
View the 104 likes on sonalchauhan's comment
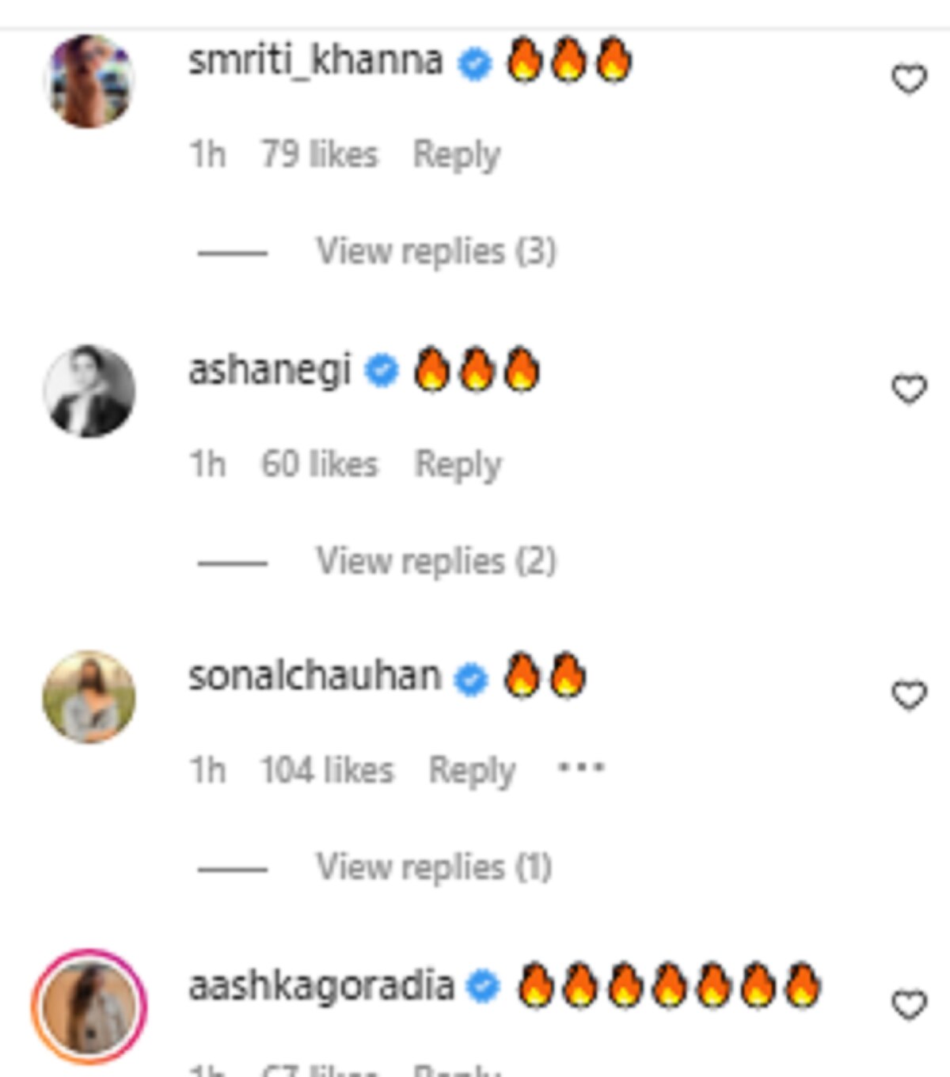(327, 770)
